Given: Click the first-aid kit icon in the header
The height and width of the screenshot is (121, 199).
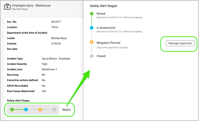Looking at the screenshot, I should (x=7, y=7).
